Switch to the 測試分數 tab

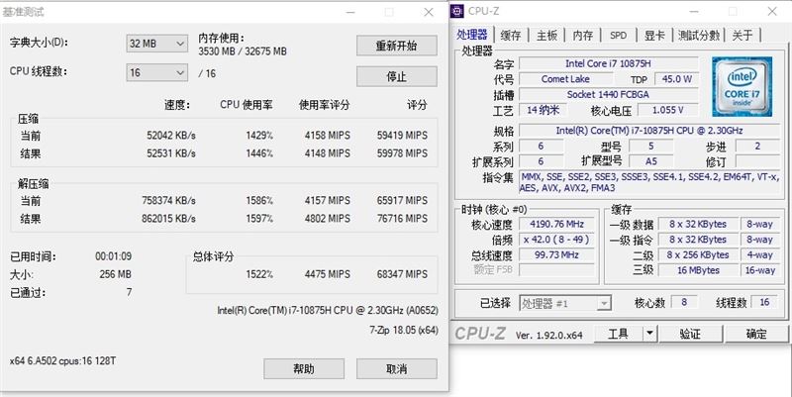pyautogui.click(x=699, y=36)
